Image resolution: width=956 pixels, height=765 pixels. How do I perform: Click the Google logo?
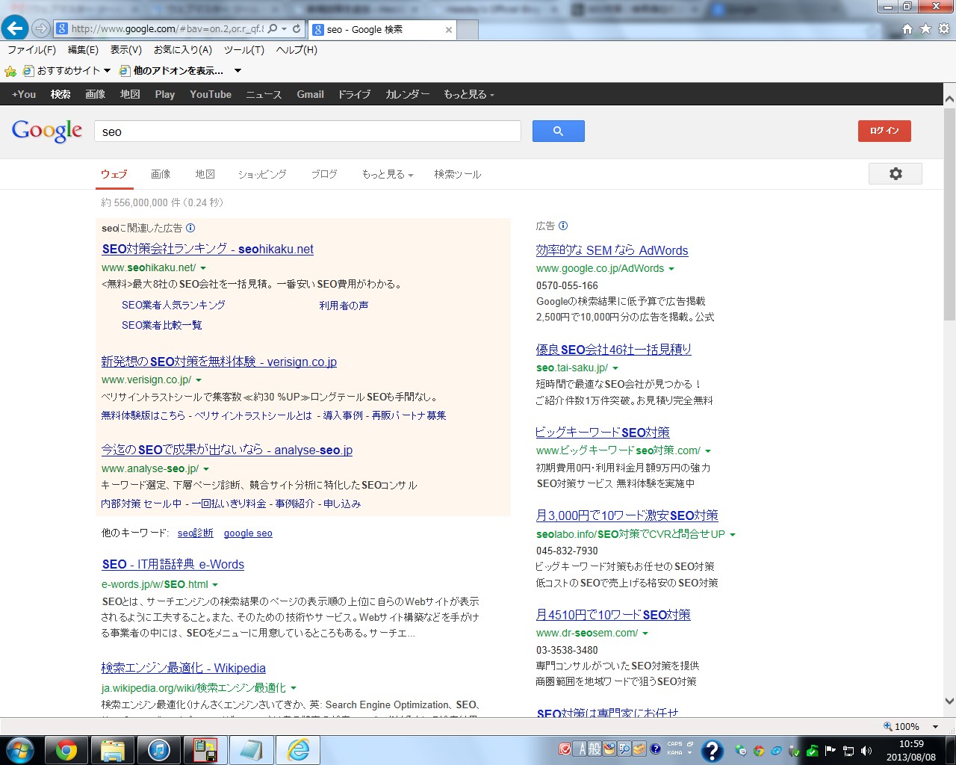click(47, 131)
